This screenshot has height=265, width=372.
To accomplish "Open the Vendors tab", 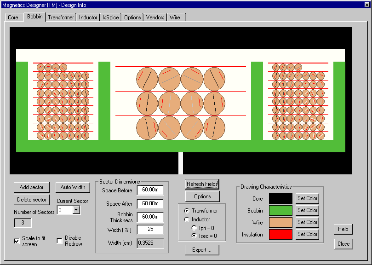I will [x=155, y=17].
